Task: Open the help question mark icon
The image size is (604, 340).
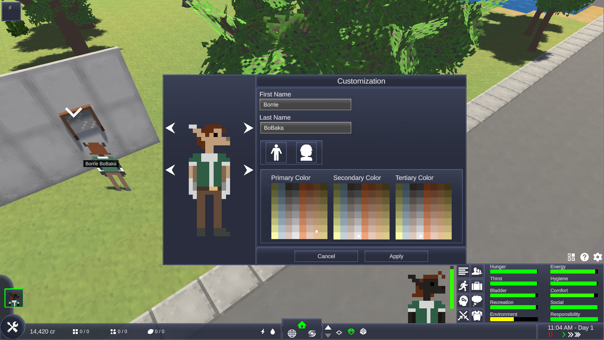Action: [584, 257]
